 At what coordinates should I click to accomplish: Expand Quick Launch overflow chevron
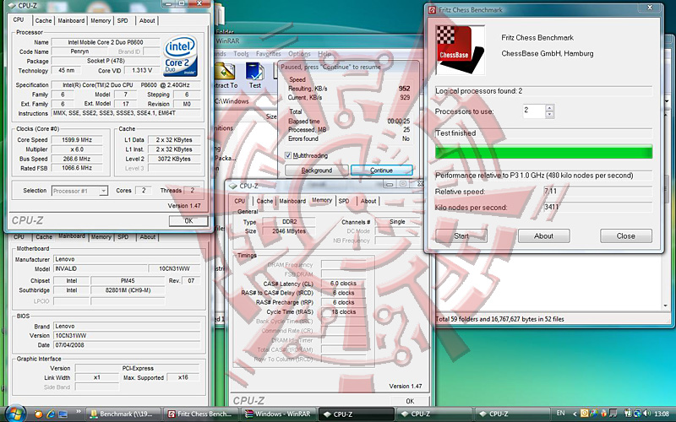pos(78,412)
